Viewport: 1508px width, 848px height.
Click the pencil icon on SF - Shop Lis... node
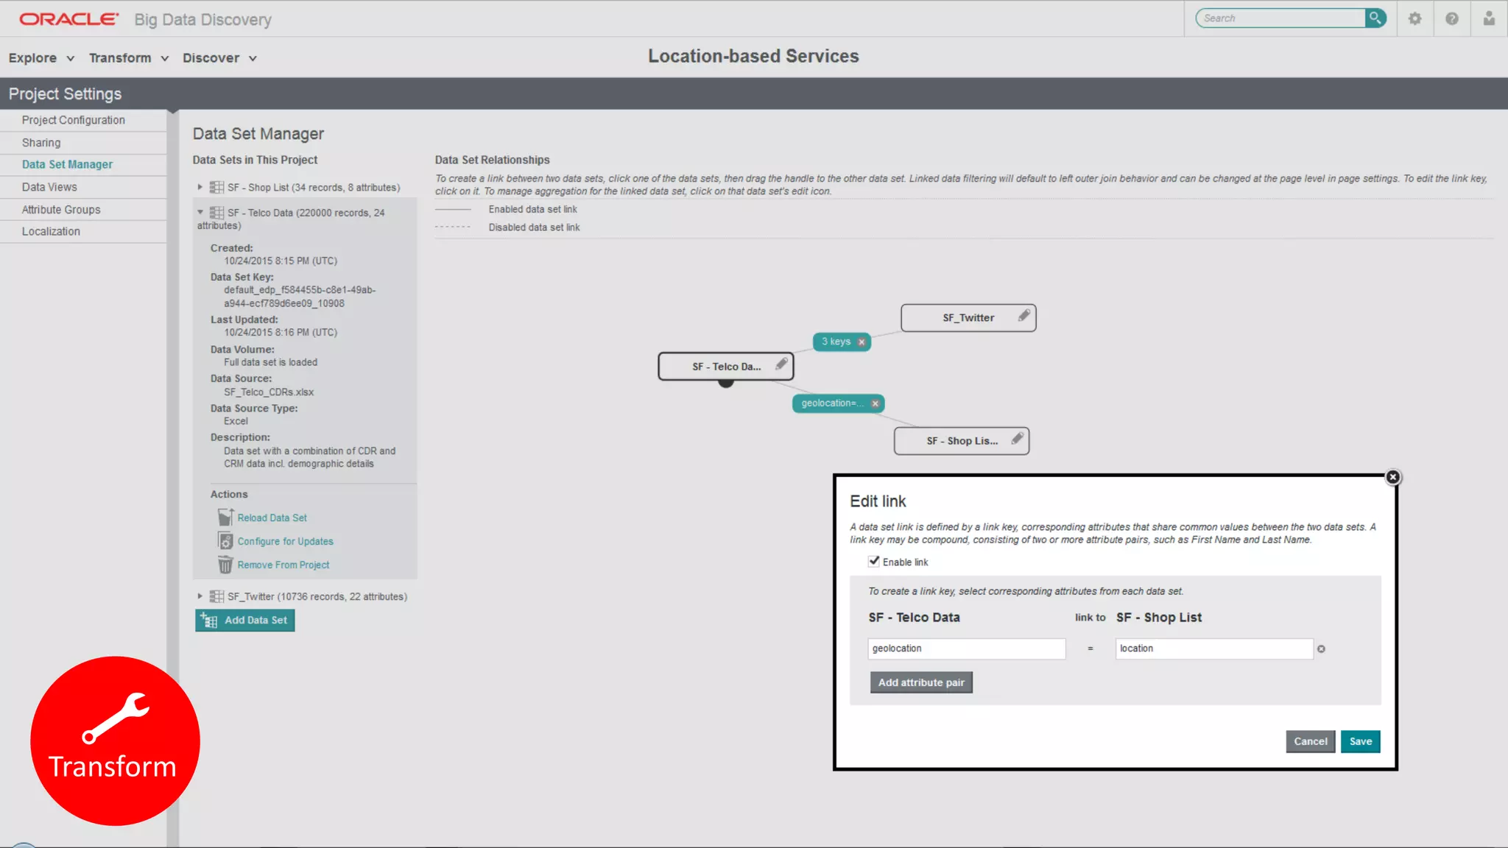pyautogui.click(x=1017, y=439)
